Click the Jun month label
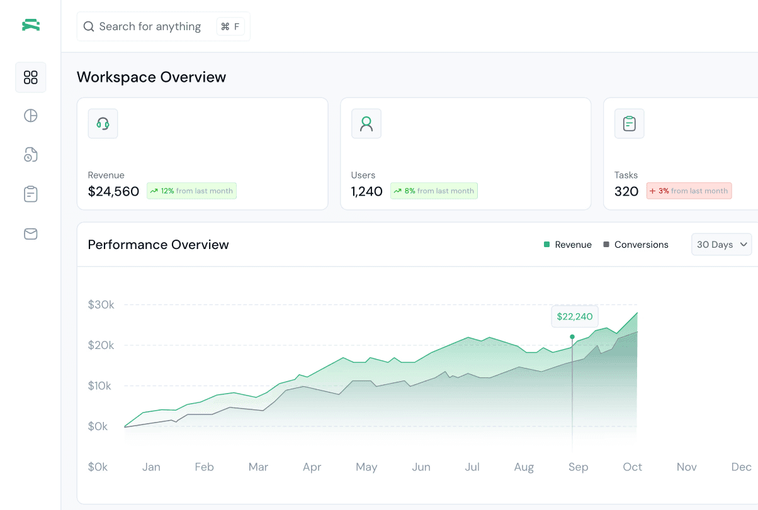Viewport: 758px width, 510px height. coord(421,467)
